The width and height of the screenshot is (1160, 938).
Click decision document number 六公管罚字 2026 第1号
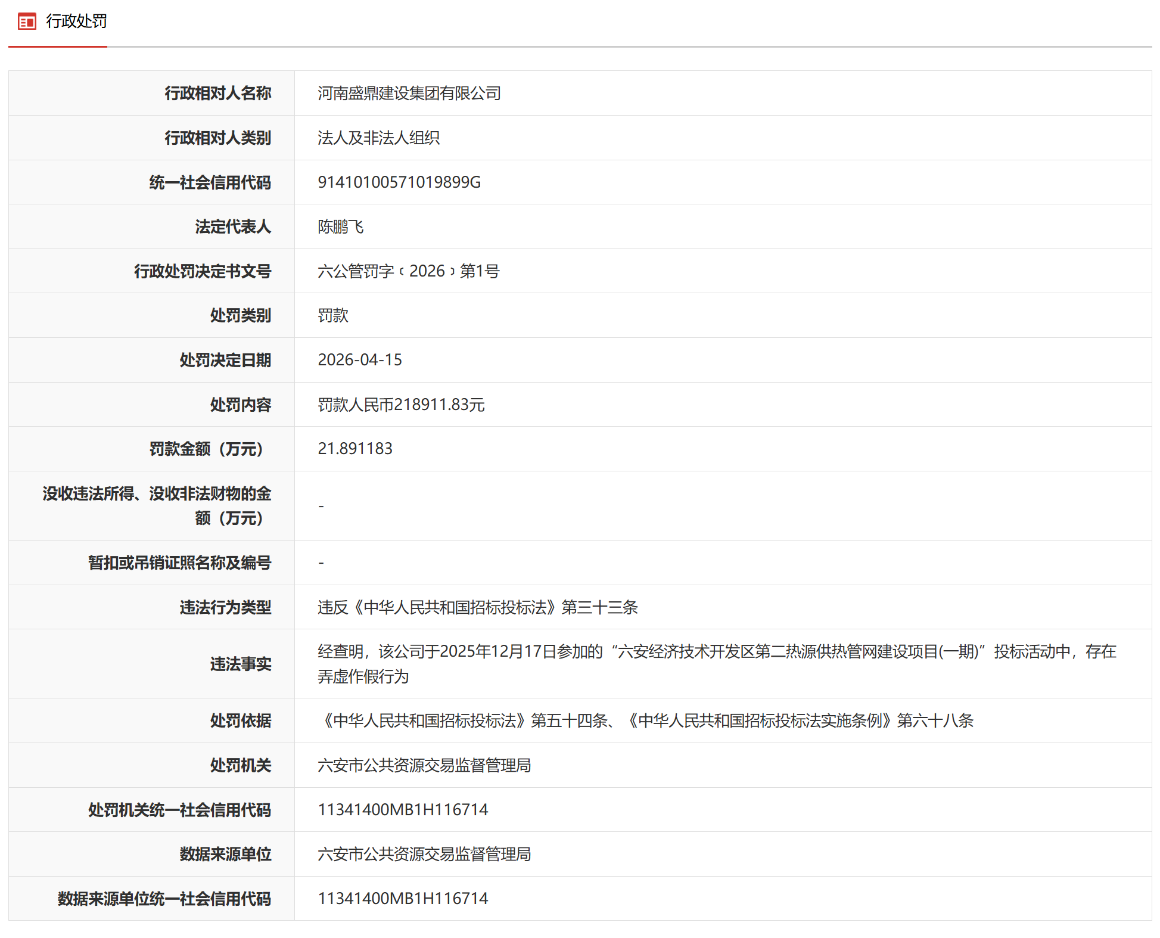click(408, 271)
